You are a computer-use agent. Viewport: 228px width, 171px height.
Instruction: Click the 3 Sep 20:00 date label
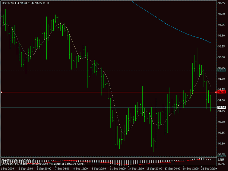coord(44,169)
